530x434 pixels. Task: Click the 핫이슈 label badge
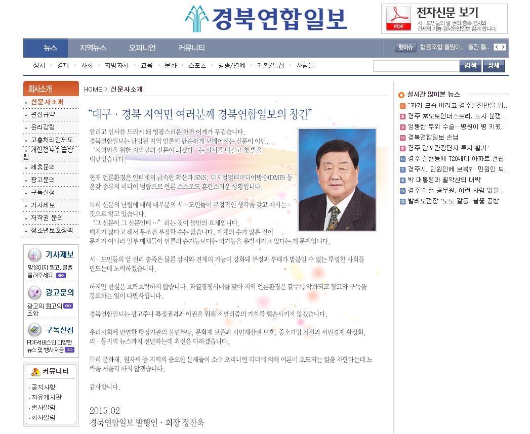point(405,47)
